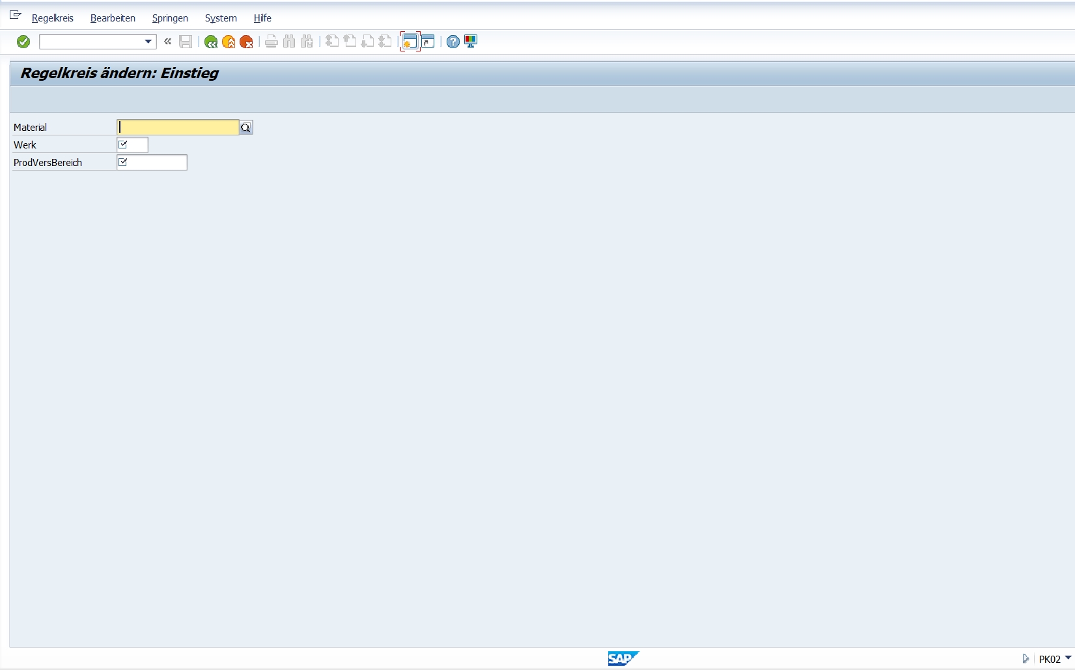Open the PK02 status bar dropdown arrow
Image resolution: width=1075 pixels, height=670 pixels.
click(1068, 658)
